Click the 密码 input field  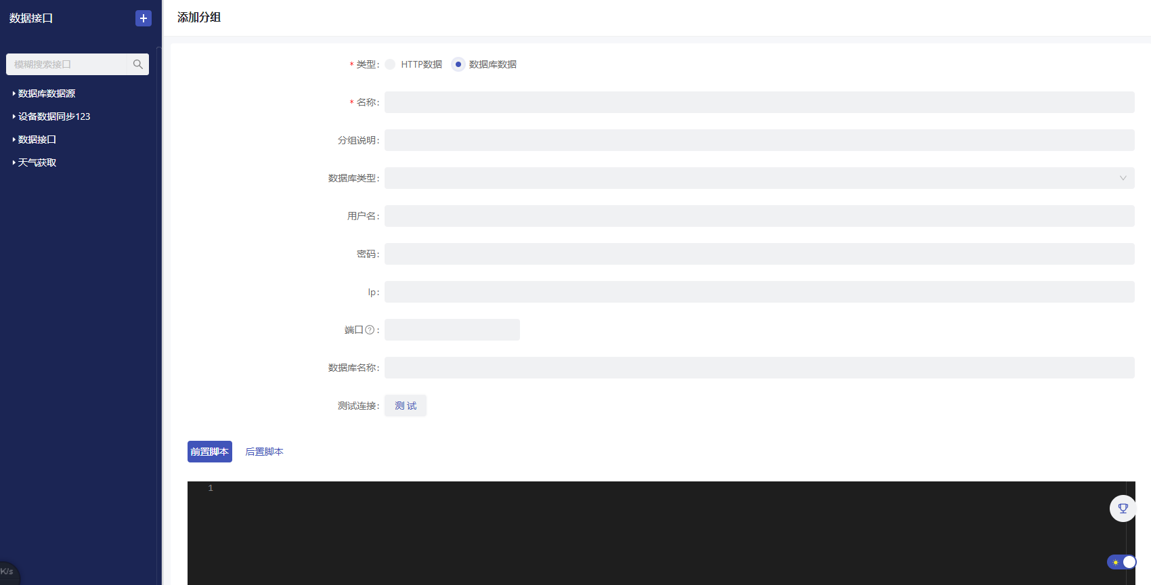tap(760, 254)
